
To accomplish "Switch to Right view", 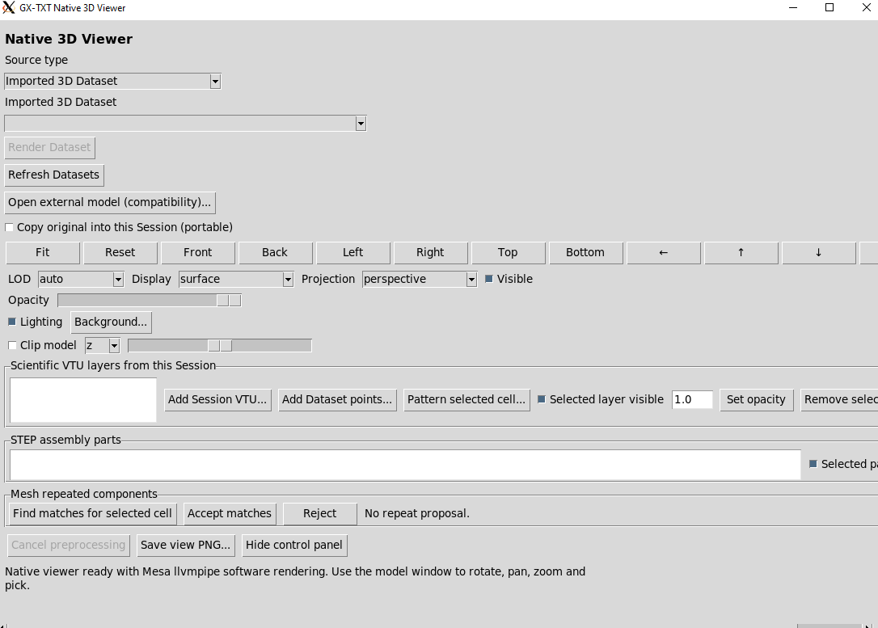I will (x=430, y=252).
